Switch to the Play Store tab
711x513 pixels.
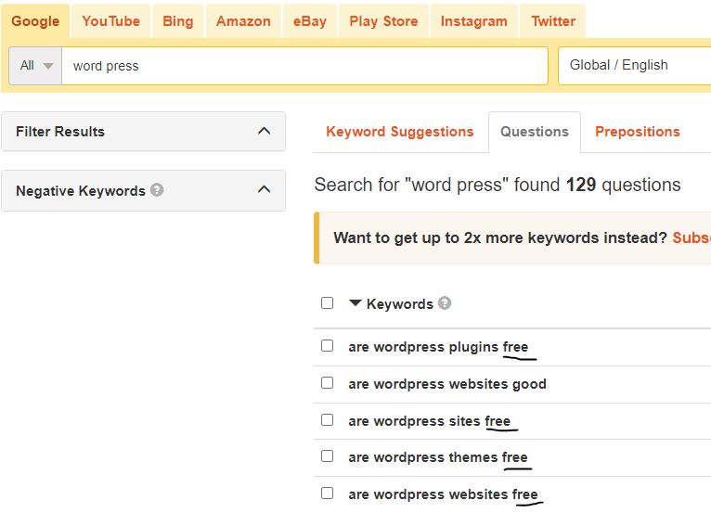tap(383, 21)
